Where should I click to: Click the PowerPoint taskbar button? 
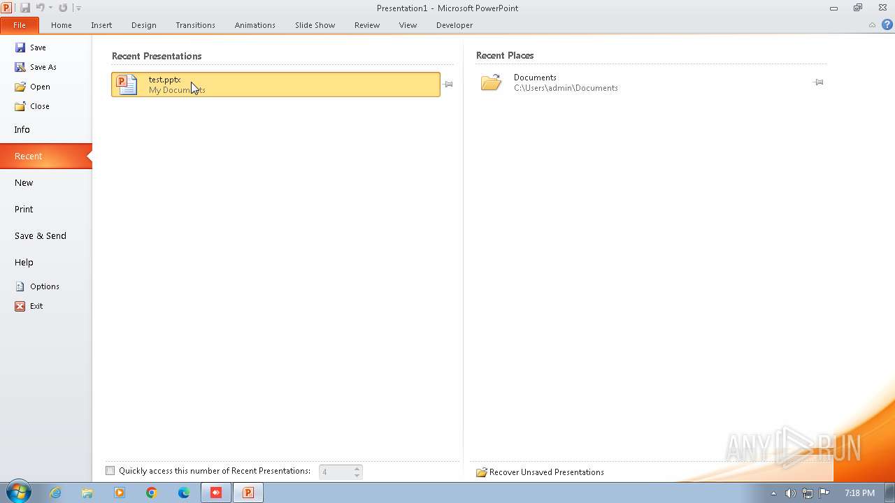(x=248, y=493)
